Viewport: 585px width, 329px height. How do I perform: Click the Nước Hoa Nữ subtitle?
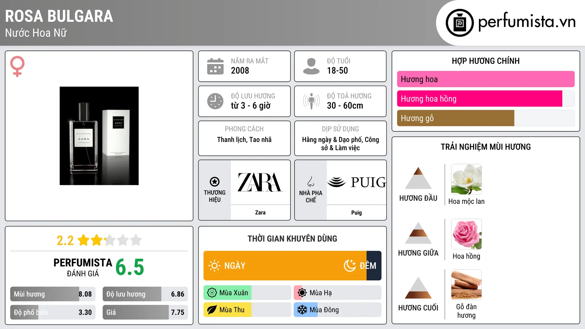36,33
